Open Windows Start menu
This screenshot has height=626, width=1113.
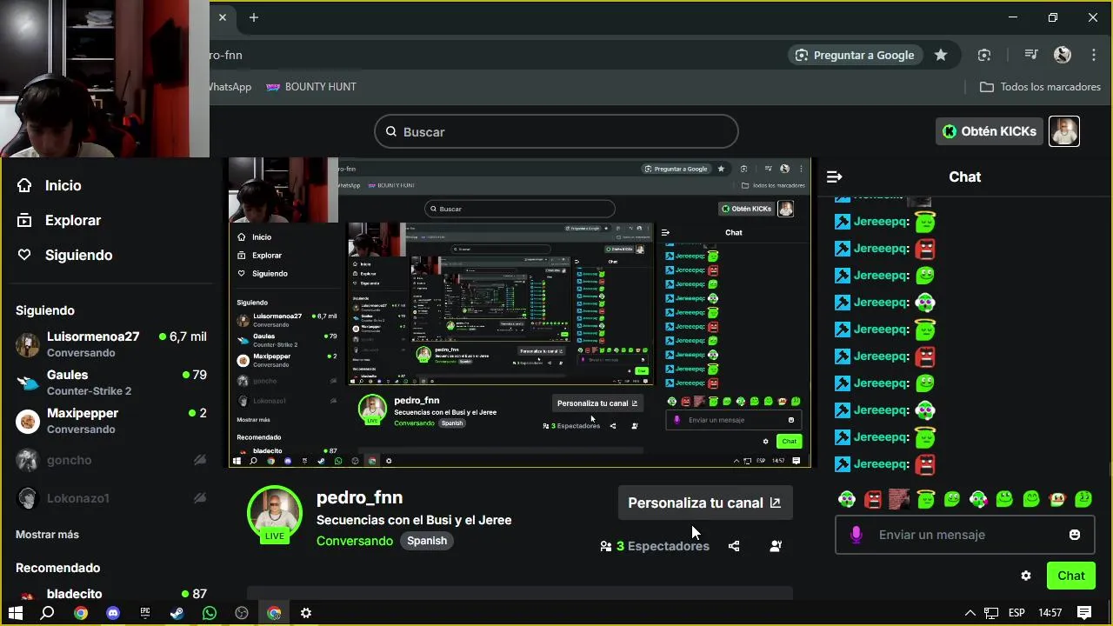[16, 613]
